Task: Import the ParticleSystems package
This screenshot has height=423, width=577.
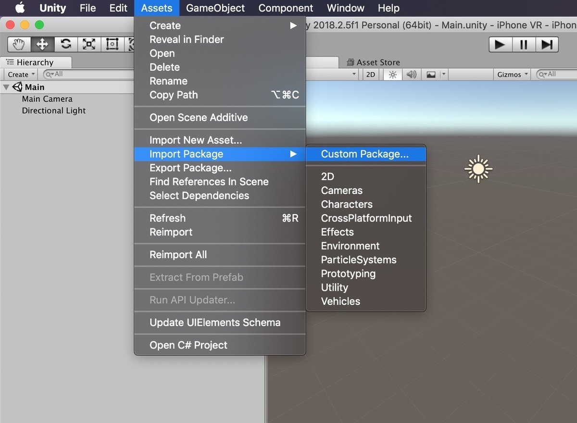Action: [x=366, y=260]
